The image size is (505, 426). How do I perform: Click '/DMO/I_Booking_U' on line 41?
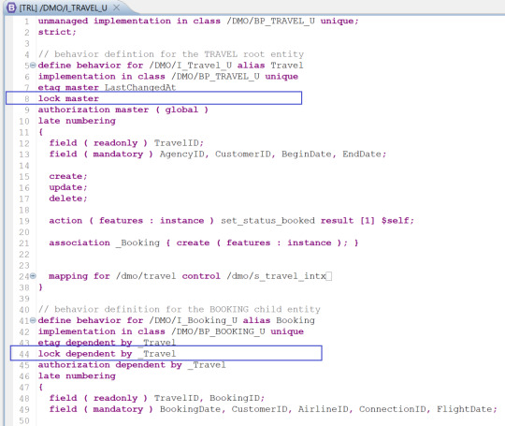pyautogui.click(x=194, y=320)
